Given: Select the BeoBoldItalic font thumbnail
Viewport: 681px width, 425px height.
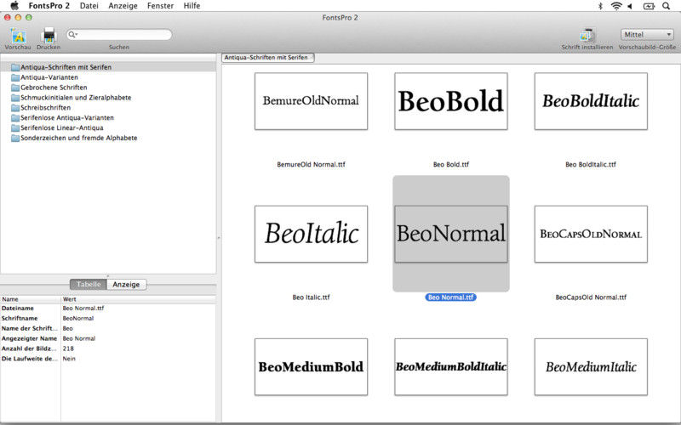Looking at the screenshot, I should [591, 101].
